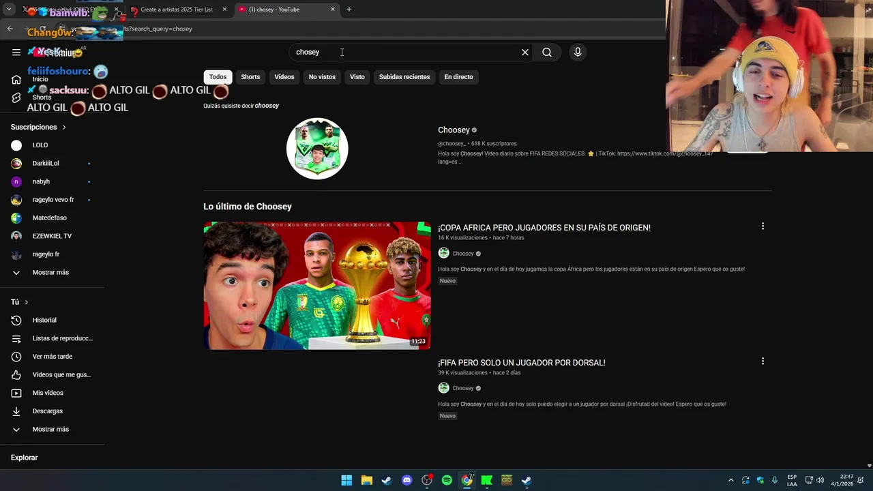This screenshot has width=873, height=491.
Task: Open Spotify from the taskbar
Action: 447,480
